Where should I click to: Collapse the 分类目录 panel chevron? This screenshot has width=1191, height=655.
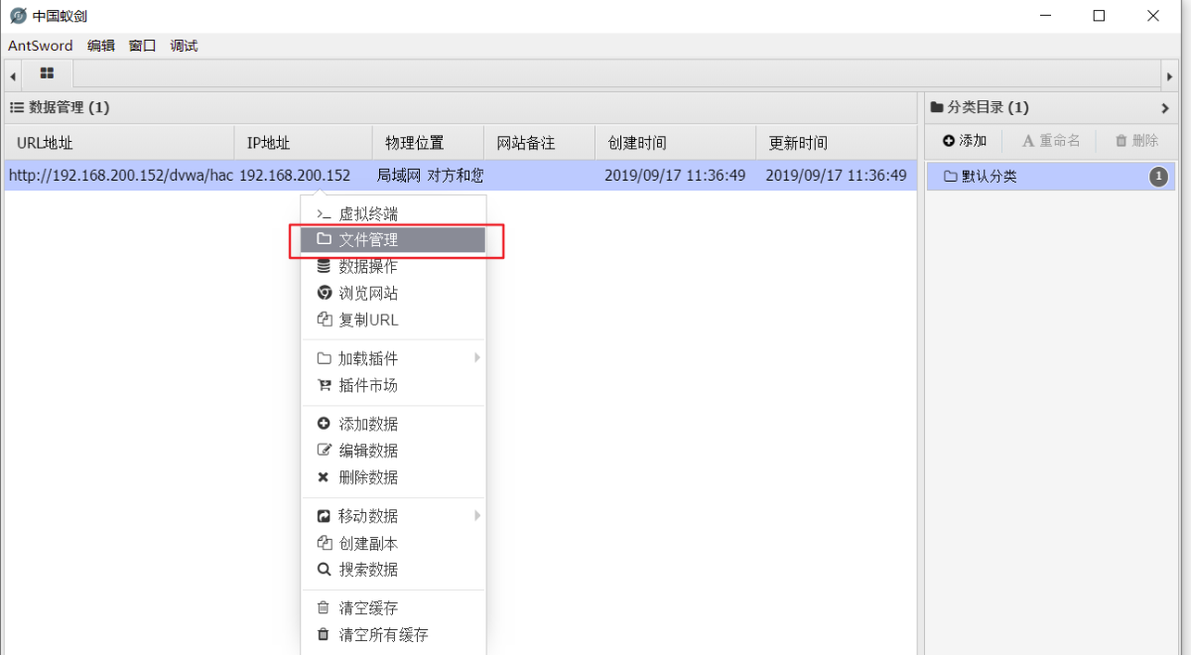tap(1165, 108)
